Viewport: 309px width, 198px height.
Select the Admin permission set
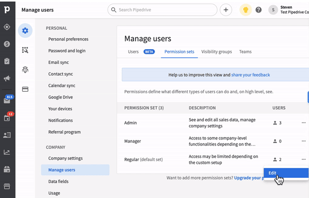click(x=130, y=123)
